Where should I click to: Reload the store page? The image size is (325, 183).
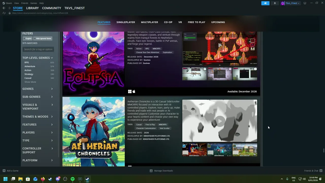[x=4, y=13]
